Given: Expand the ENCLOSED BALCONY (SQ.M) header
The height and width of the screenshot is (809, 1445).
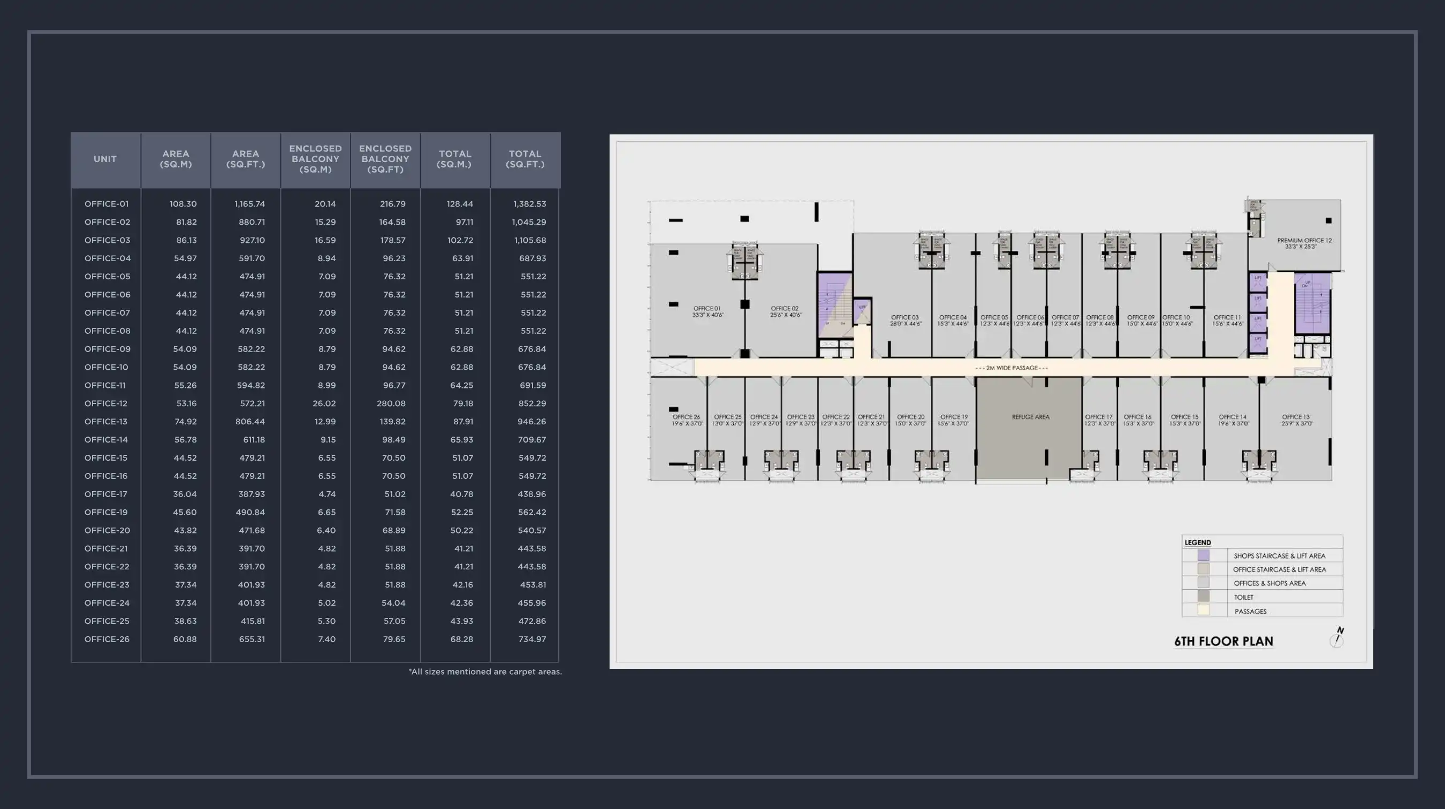Looking at the screenshot, I should pos(315,159).
